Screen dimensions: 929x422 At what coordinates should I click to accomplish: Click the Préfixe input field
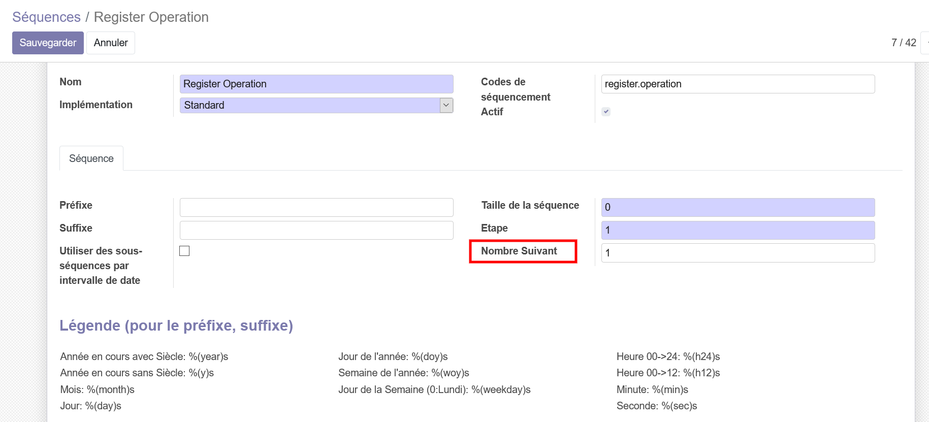pyautogui.click(x=316, y=207)
